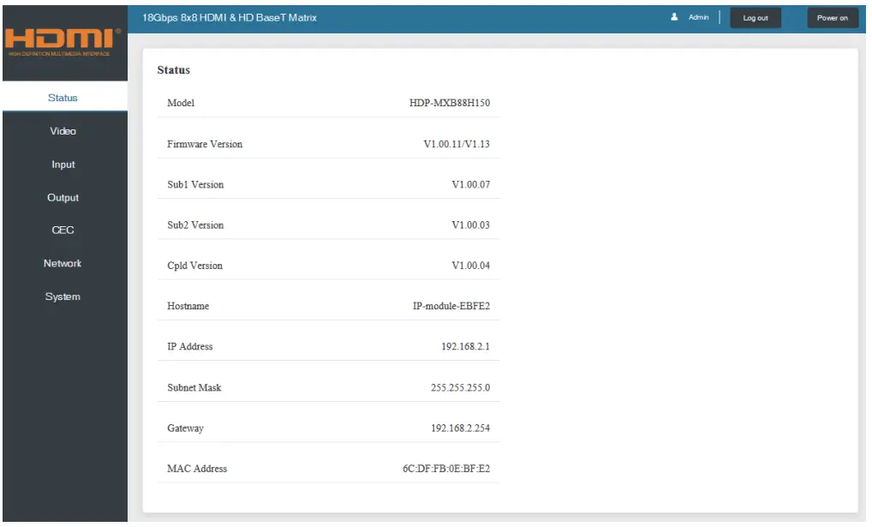Click the hostname IP-module-EBFE2
Screen dimensions: 872x527
click(x=451, y=306)
